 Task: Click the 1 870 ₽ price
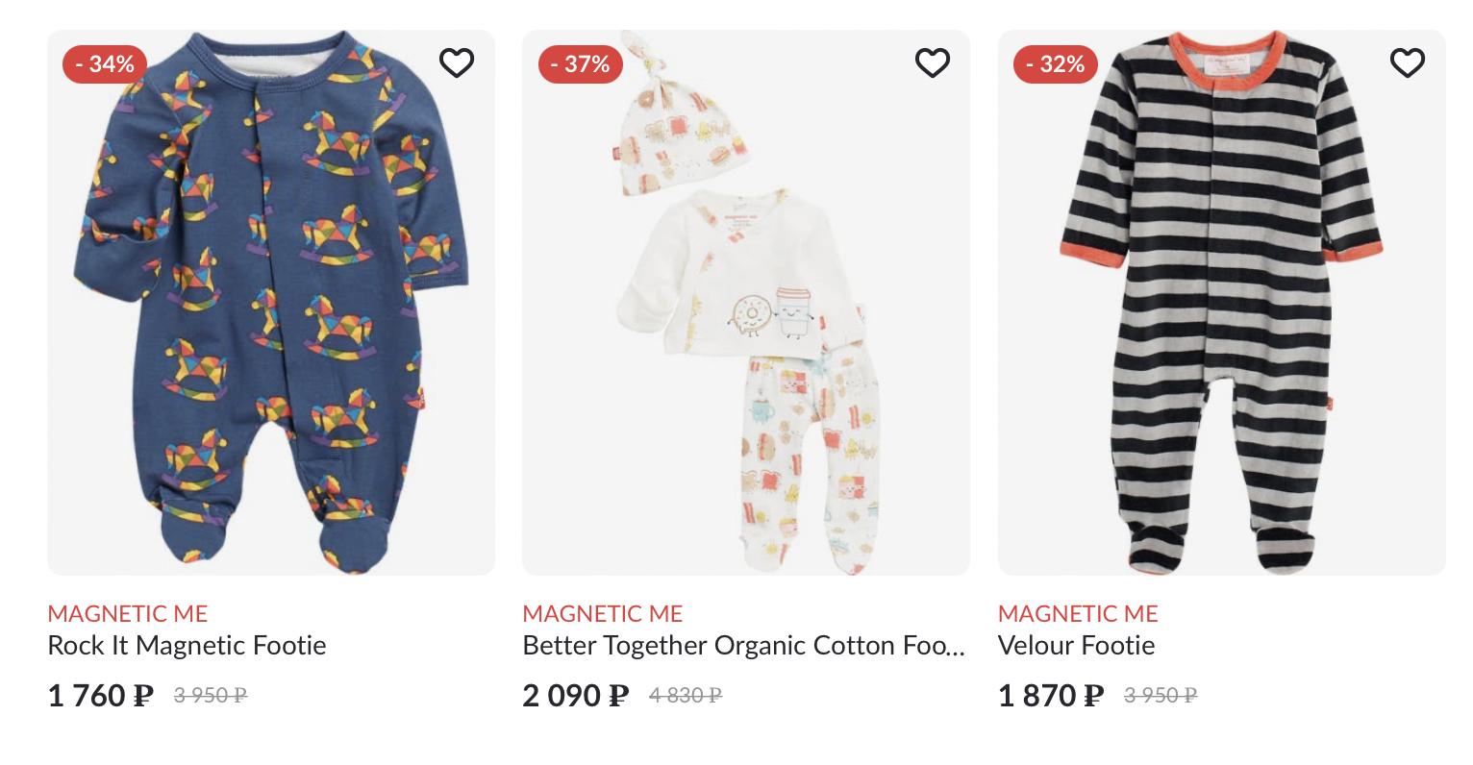[1051, 695]
